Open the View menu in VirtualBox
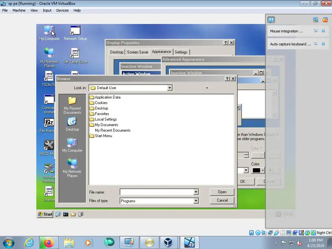 point(34,10)
